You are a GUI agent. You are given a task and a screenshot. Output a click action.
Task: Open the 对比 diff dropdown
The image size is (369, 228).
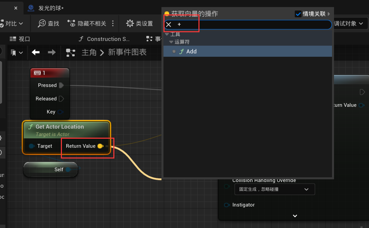point(12,24)
